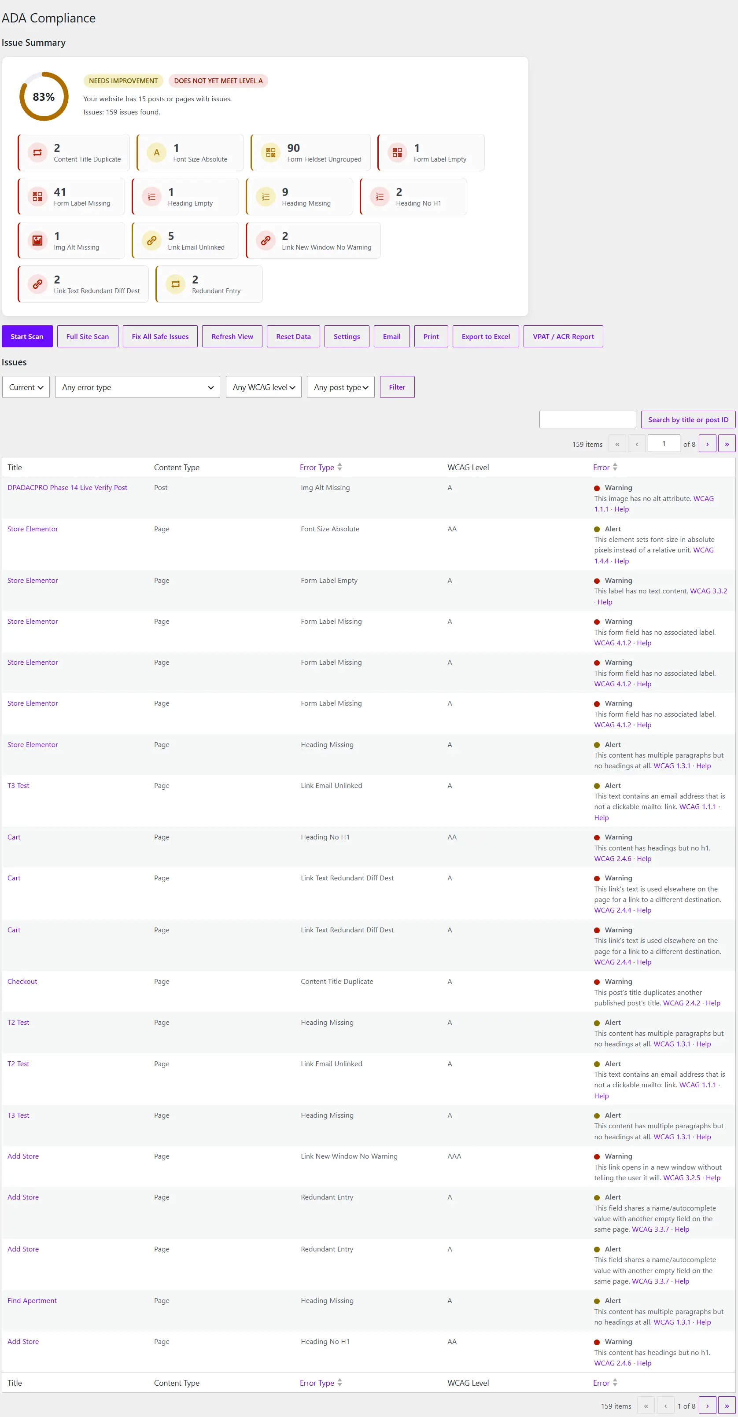Image resolution: width=738 pixels, height=1417 pixels.
Task: Click the Search by title or post ID button
Action: coord(688,420)
